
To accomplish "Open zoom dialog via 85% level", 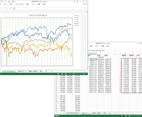I will click(84, 74).
